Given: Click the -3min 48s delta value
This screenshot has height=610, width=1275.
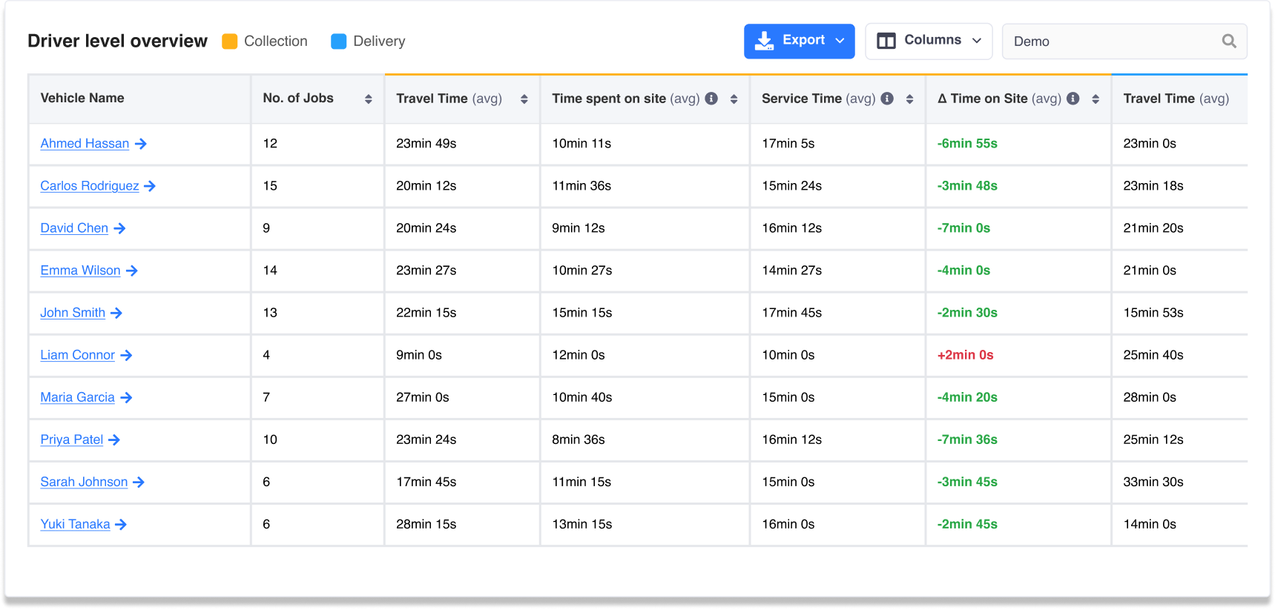Looking at the screenshot, I should [967, 186].
